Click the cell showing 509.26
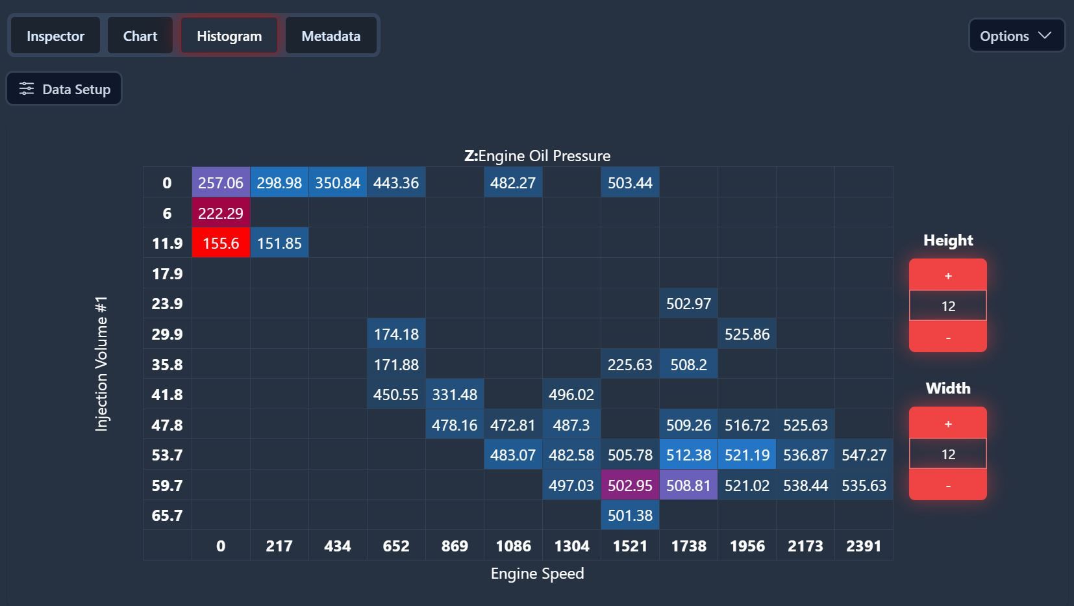1074x606 pixels. click(688, 425)
